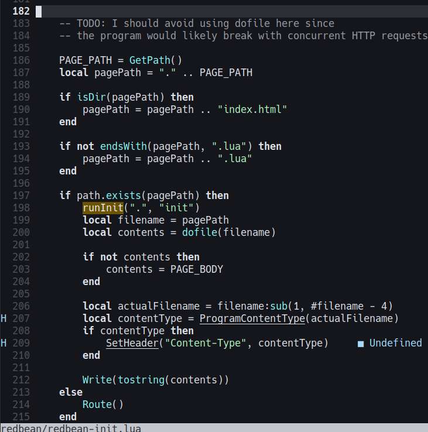Screen dimensions: 428x432
Task: Click line number 182 in the gutter
Action: [21, 11]
